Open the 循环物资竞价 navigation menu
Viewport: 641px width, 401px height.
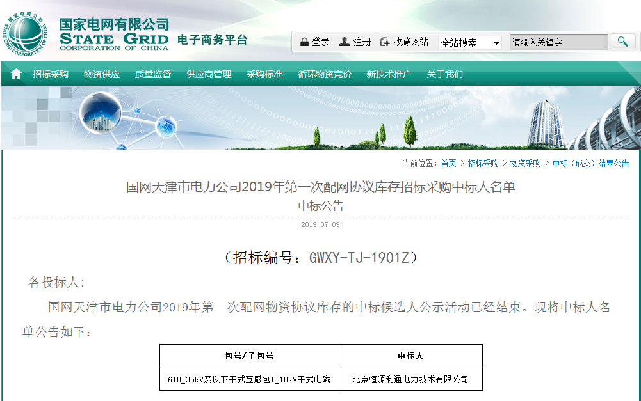pyautogui.click(x=325, y=74)
